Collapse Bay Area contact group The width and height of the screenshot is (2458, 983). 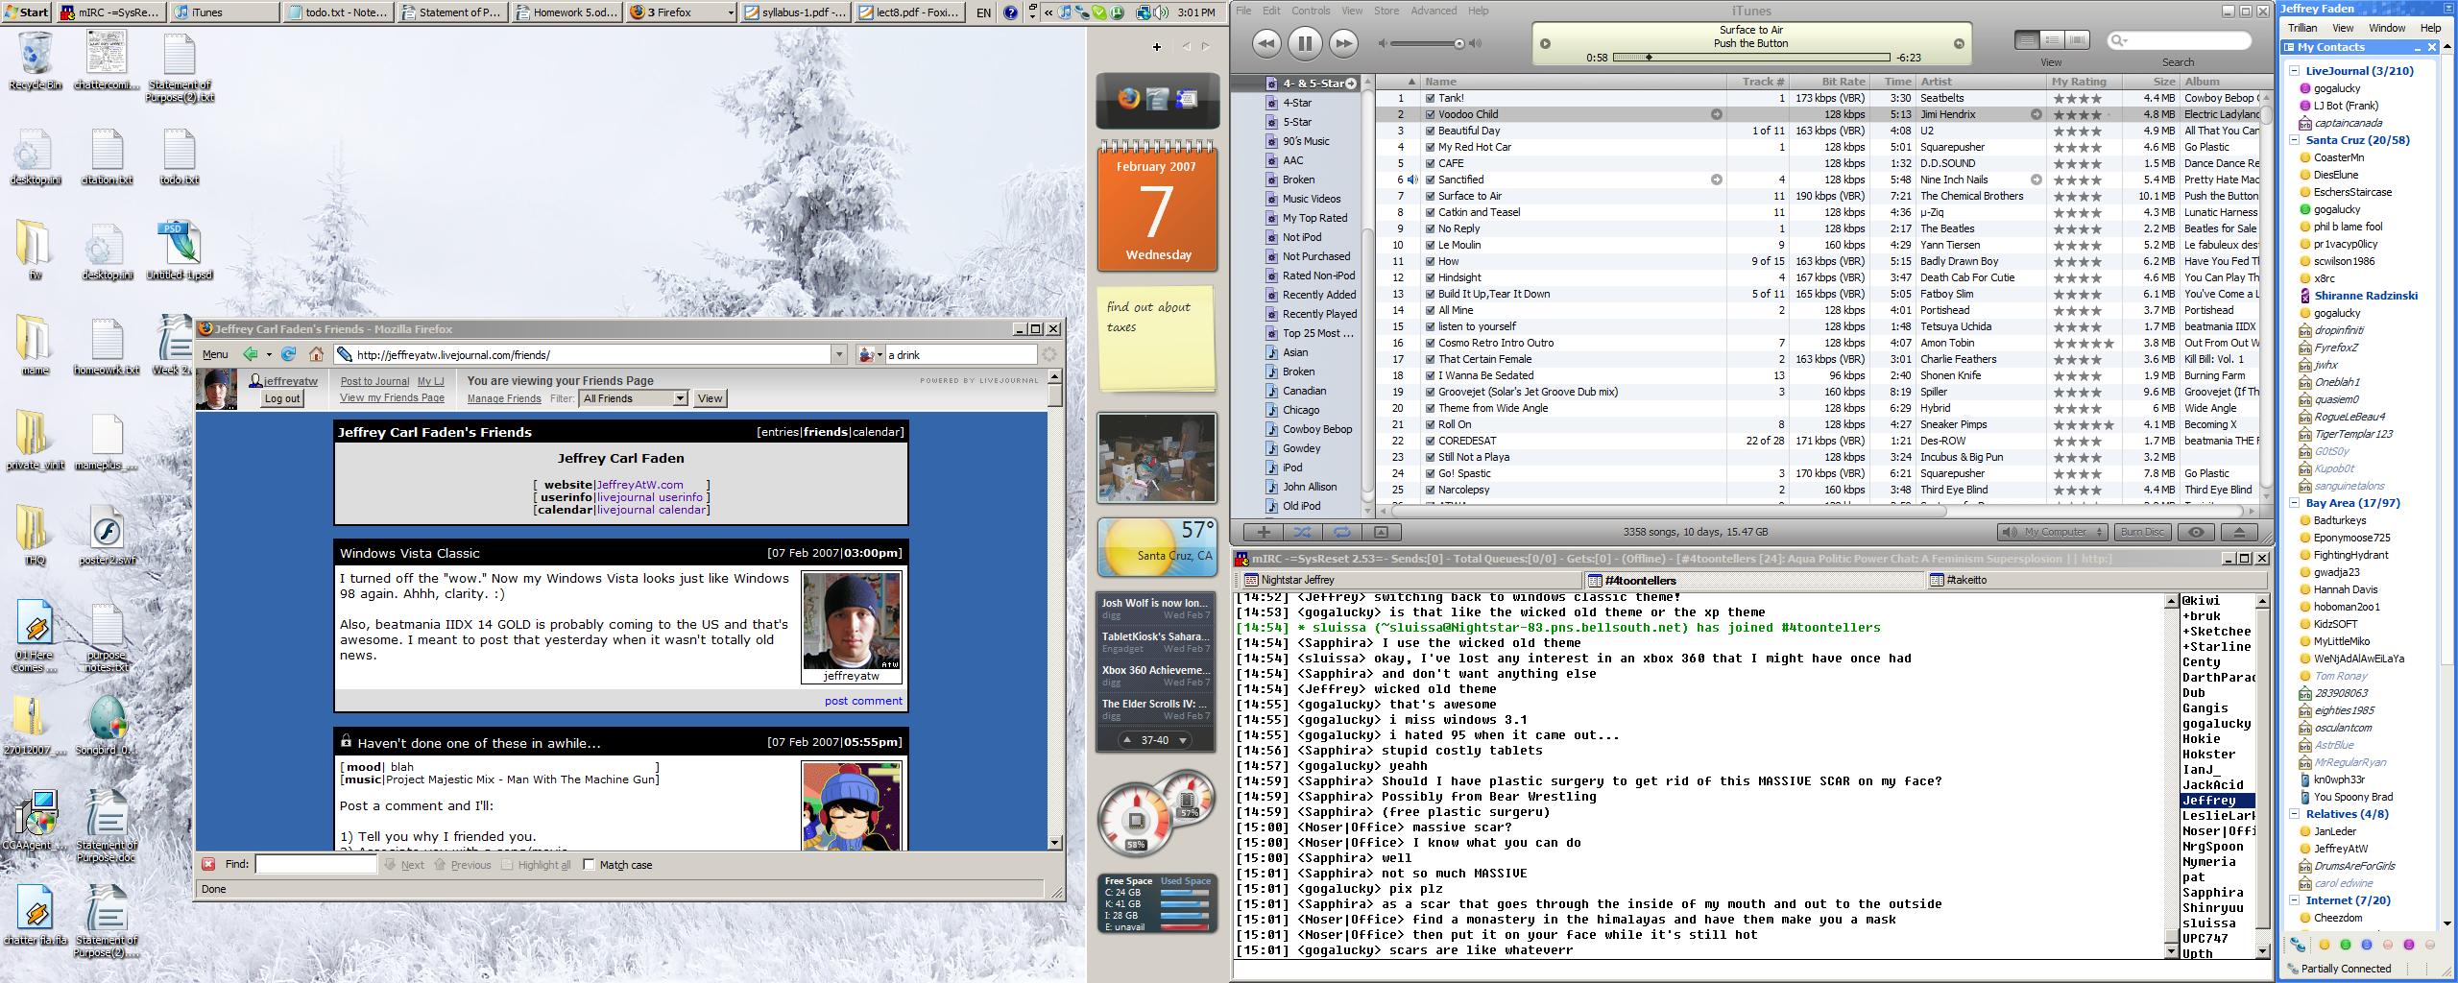tap(2295, 503)
